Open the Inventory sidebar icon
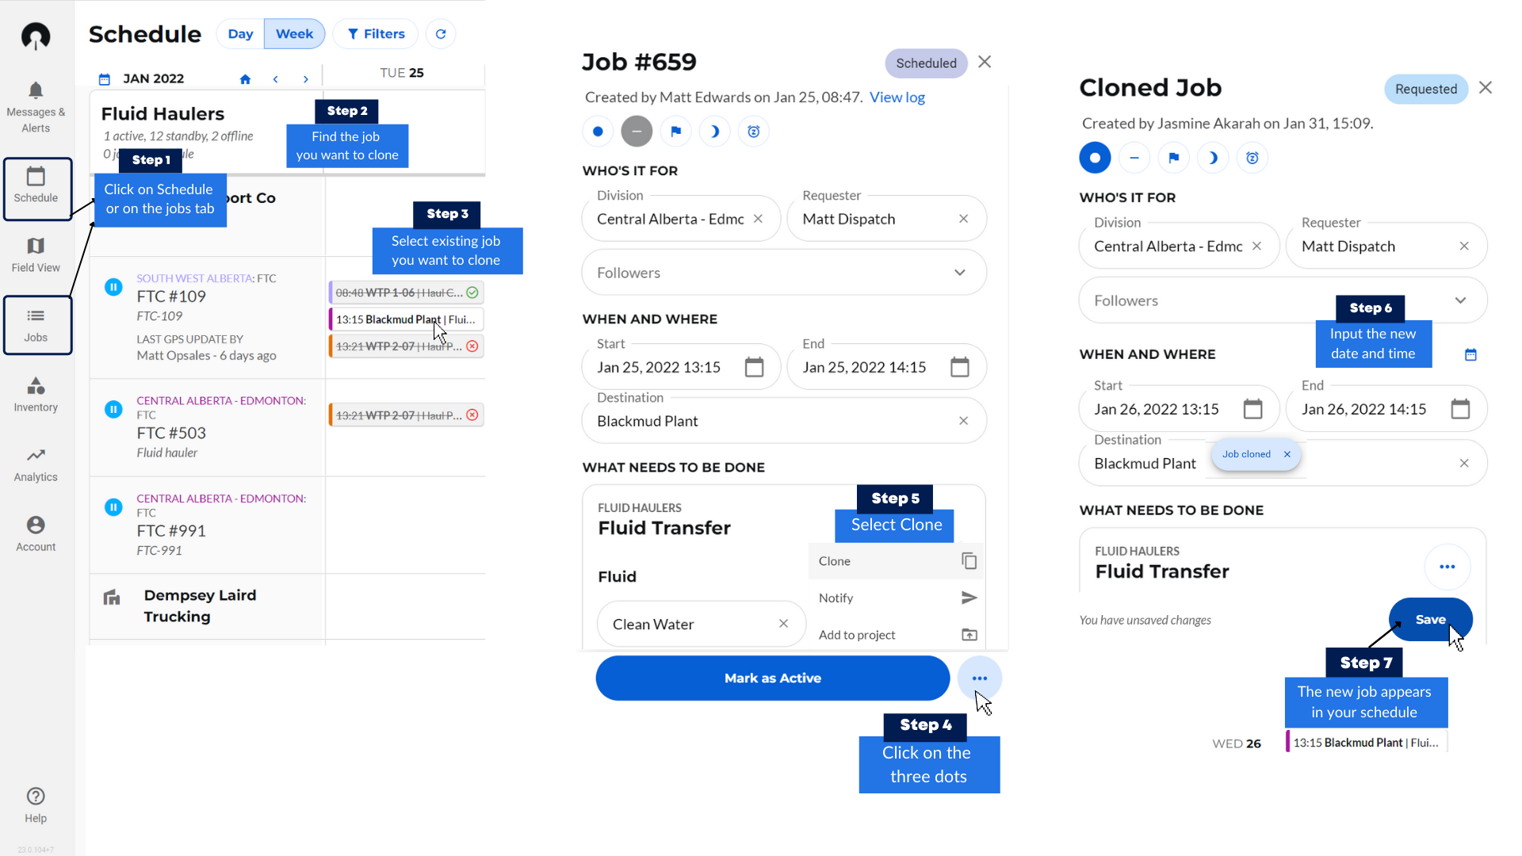 (36, 394)
